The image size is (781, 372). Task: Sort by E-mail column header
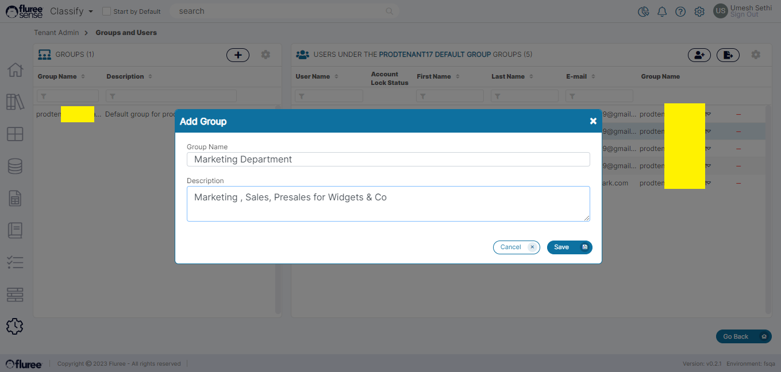click(576, 76)
